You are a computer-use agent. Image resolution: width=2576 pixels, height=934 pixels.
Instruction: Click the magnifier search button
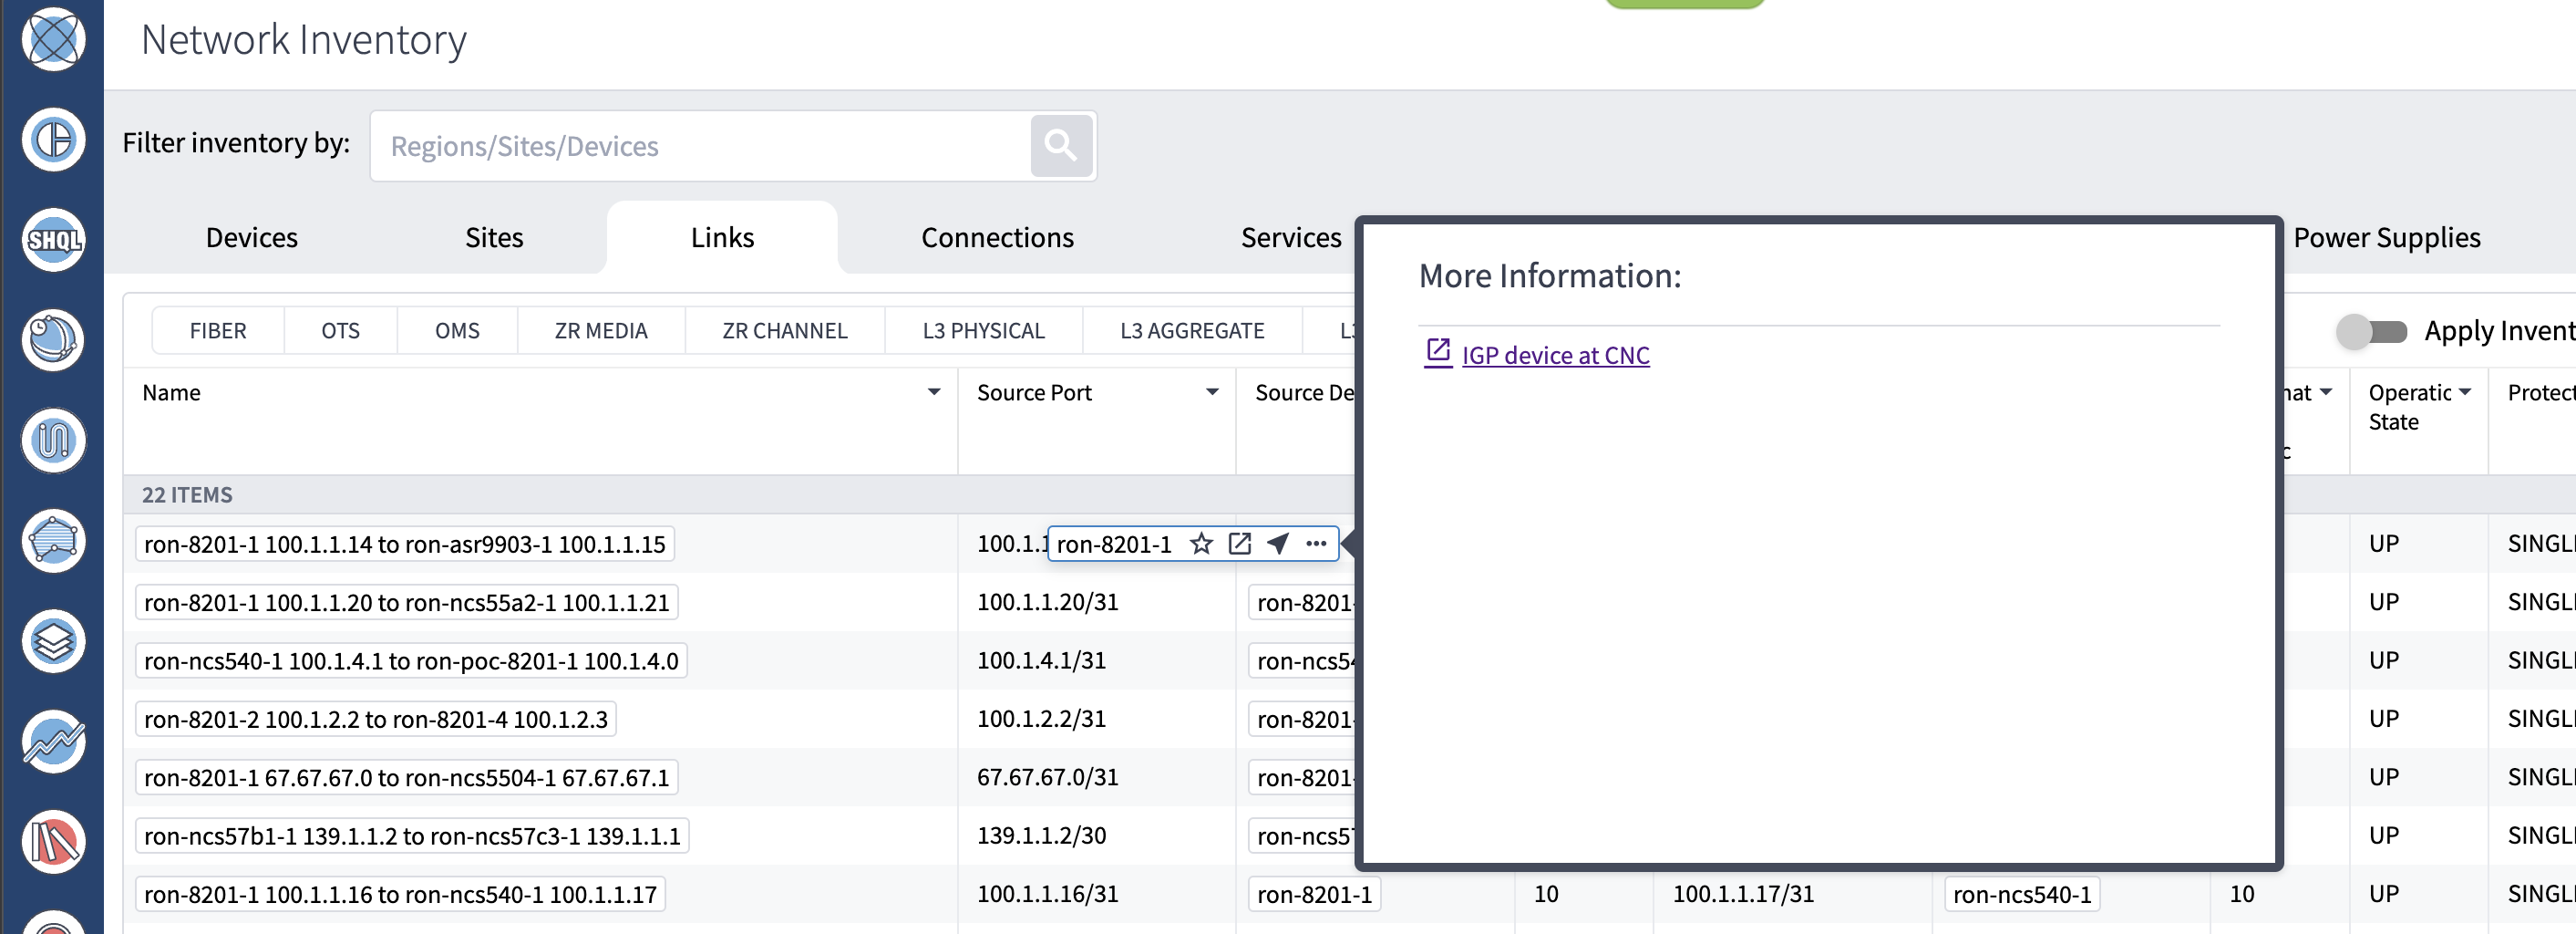pos(1061,146)
